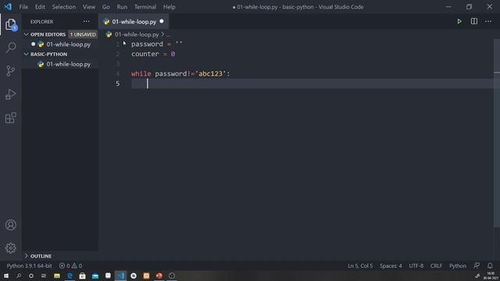Open File Explorer from the taskbar

57,276
